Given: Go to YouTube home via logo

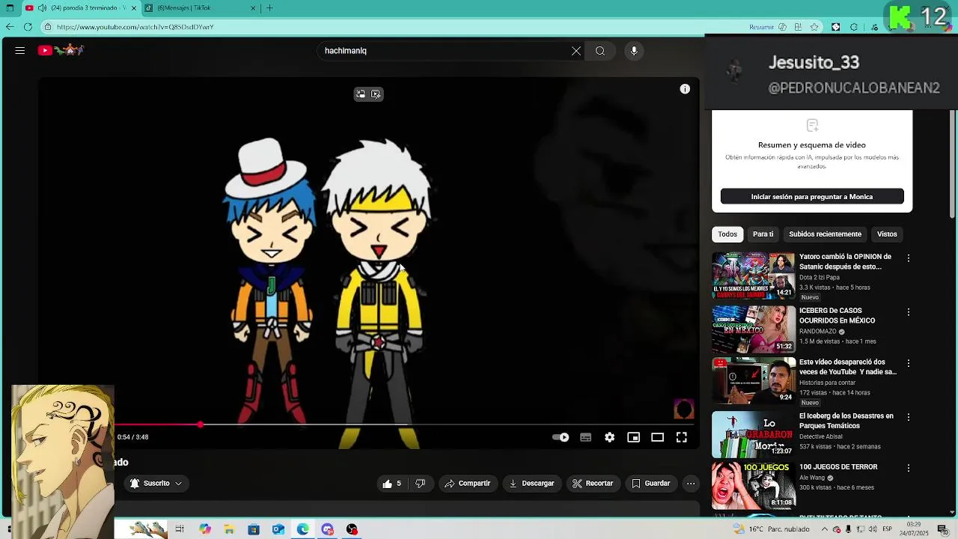Looking at the screenshot, I should [x=61, y=50].
